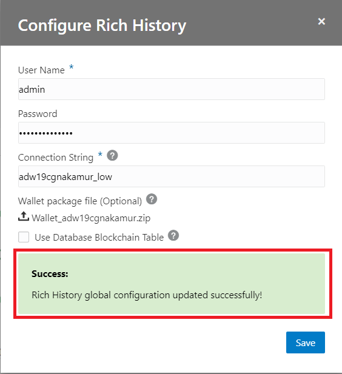Image resolution: width=342 pixels, height=374 pixels.
Task: Focus the Password input field
Action: pyautogui.click(x=172, y=133)
